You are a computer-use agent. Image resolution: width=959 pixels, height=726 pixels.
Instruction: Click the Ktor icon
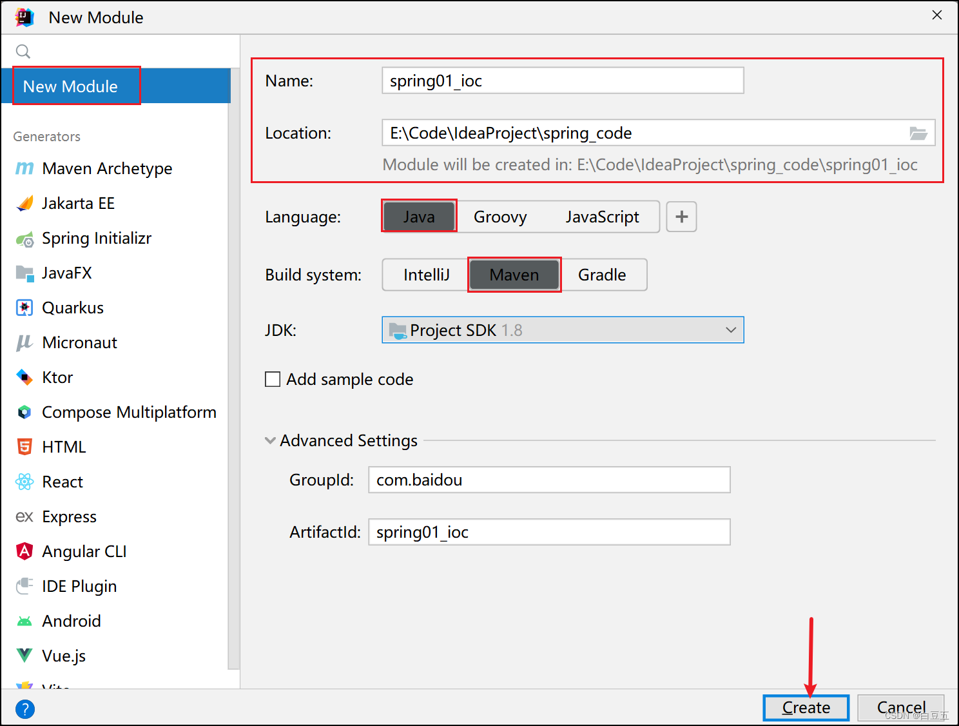point(24,378)
